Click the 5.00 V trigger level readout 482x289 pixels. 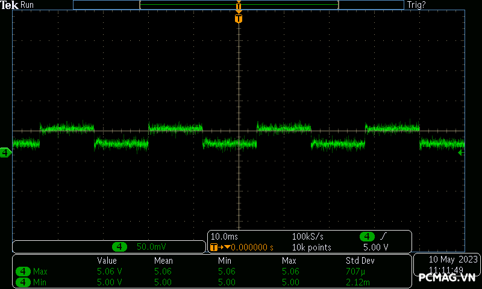(x=375, y=247)
